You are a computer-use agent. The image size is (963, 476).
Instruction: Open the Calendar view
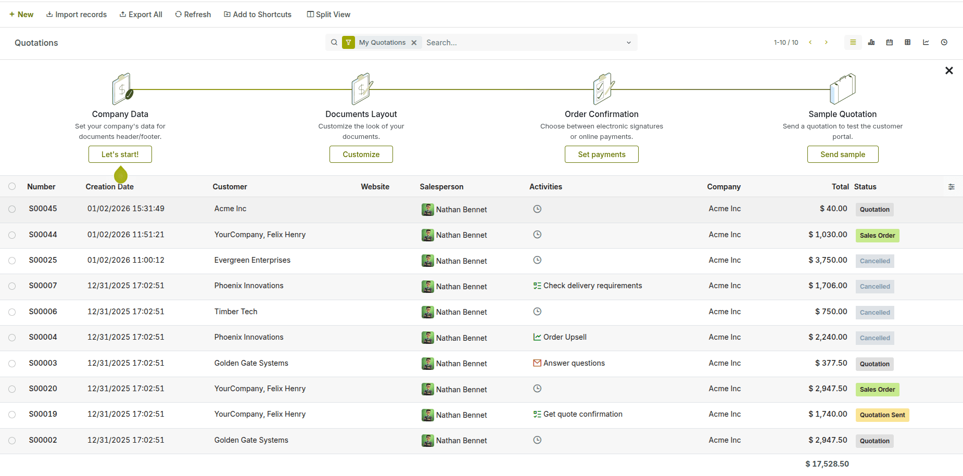[x=889, y=43]
